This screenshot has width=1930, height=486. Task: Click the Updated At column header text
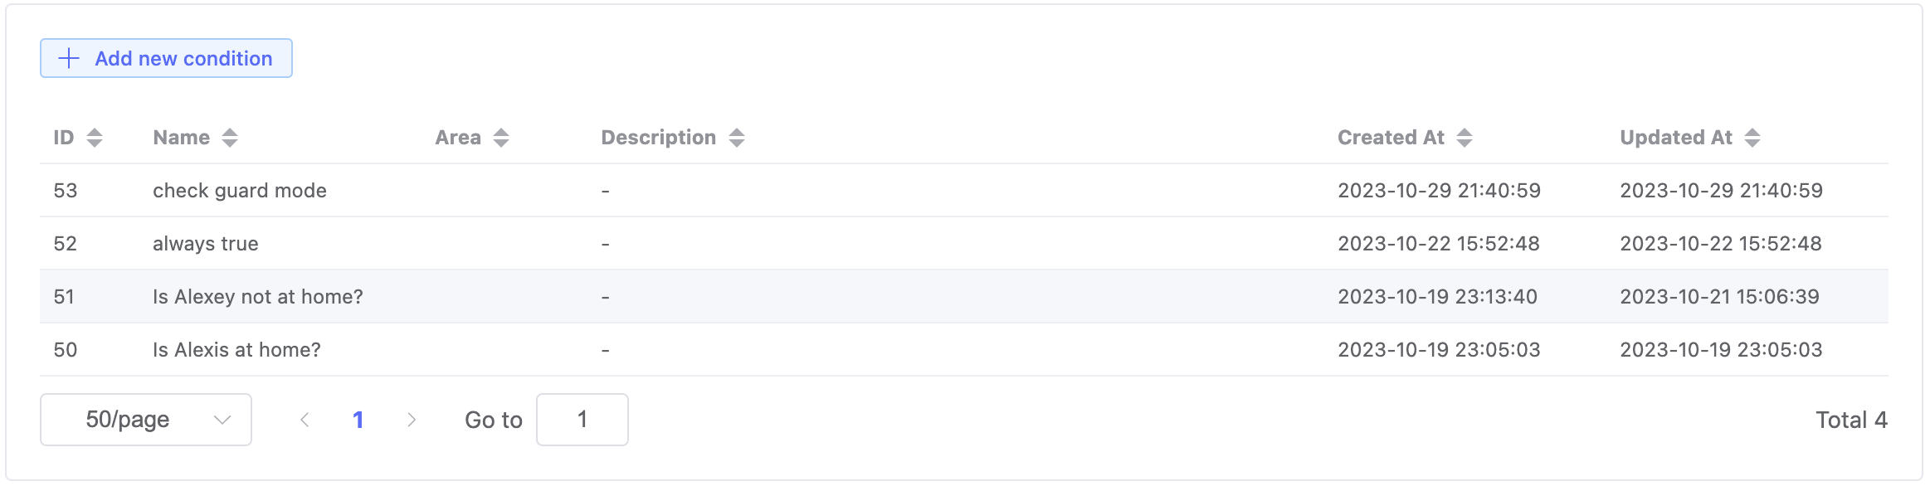[x=1676, y=138]
